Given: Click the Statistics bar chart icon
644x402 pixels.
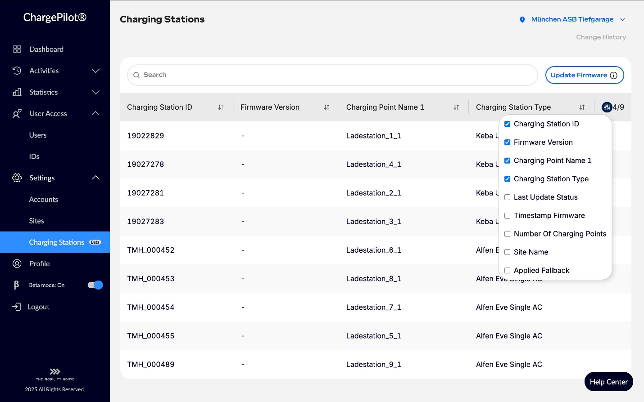Looking at the screenshot, I should (x=17, y=92).
